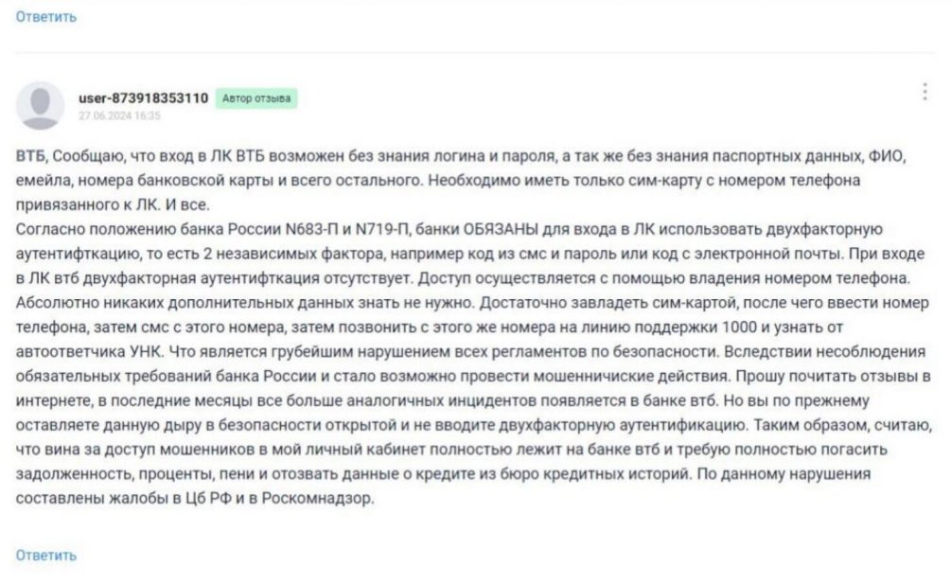Click the Ответить link below the comment
Image resolution: width=951 pixels, height=584 pixels.
(46, 556)
